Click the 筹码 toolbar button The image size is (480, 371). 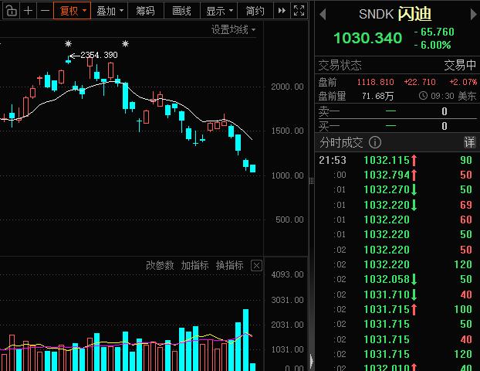point(145,11)
